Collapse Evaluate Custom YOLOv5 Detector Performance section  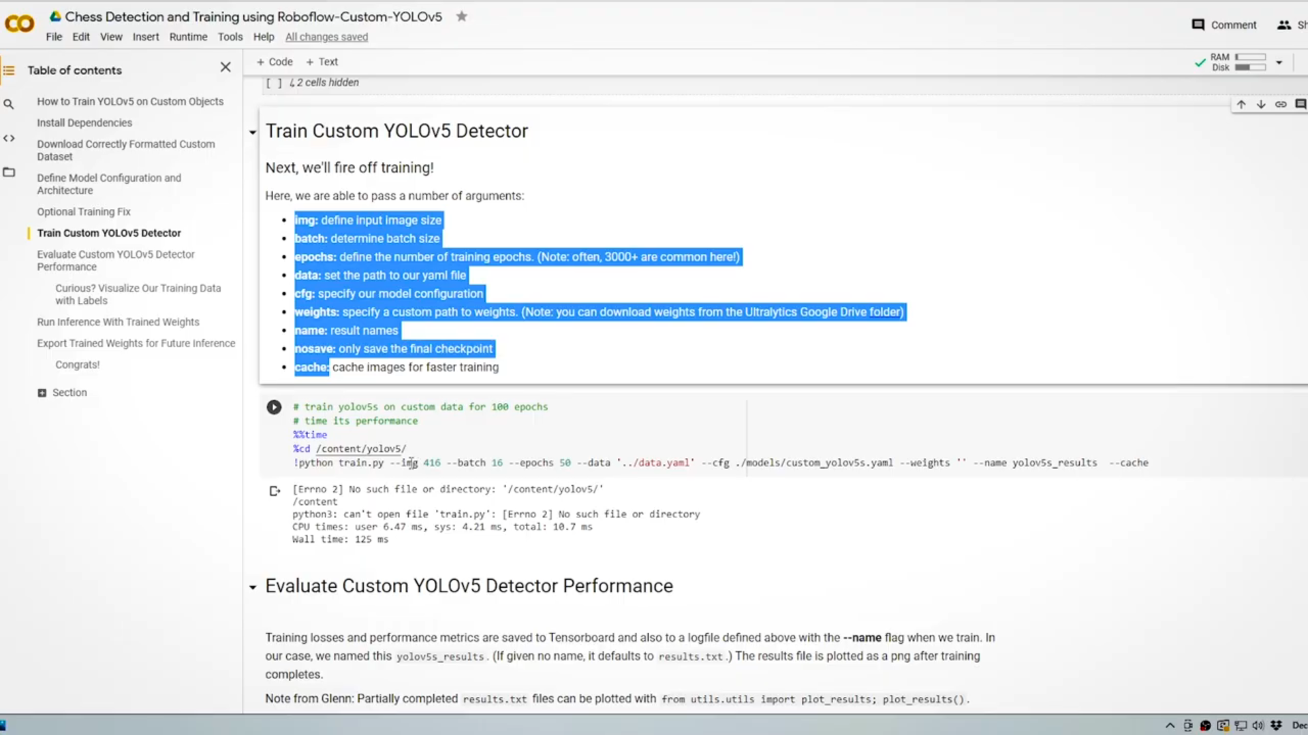pyautogui.click(x=253, y=587)
